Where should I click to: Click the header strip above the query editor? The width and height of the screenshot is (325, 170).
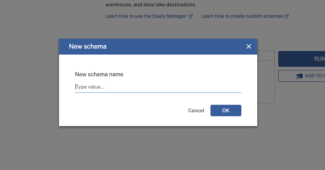266,56
